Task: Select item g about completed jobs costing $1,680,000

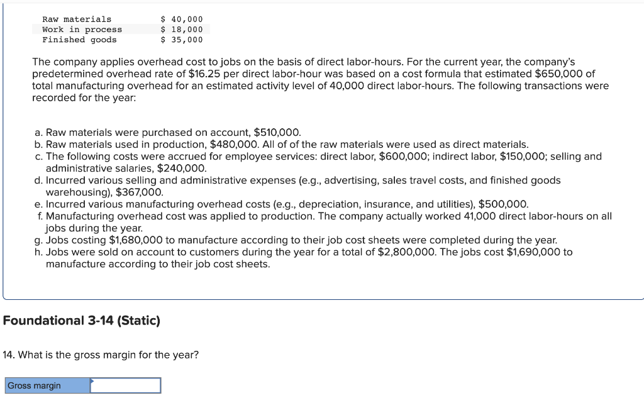Action: tap(296, 240)
